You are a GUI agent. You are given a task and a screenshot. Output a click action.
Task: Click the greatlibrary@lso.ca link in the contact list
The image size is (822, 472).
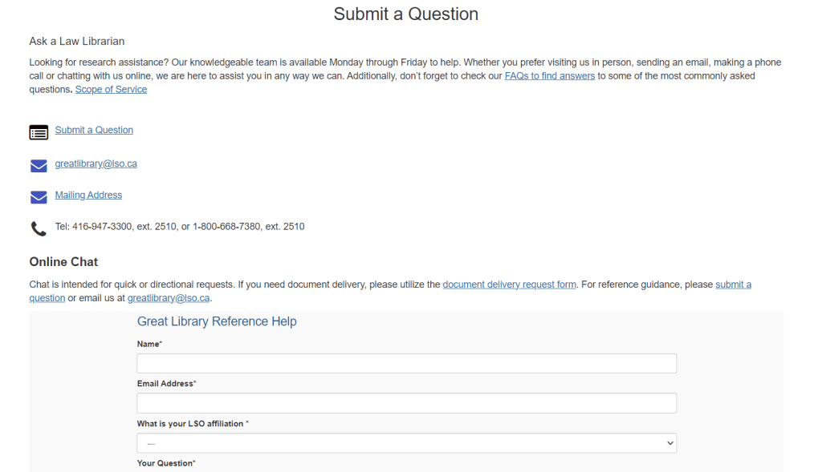coord(96,163)
